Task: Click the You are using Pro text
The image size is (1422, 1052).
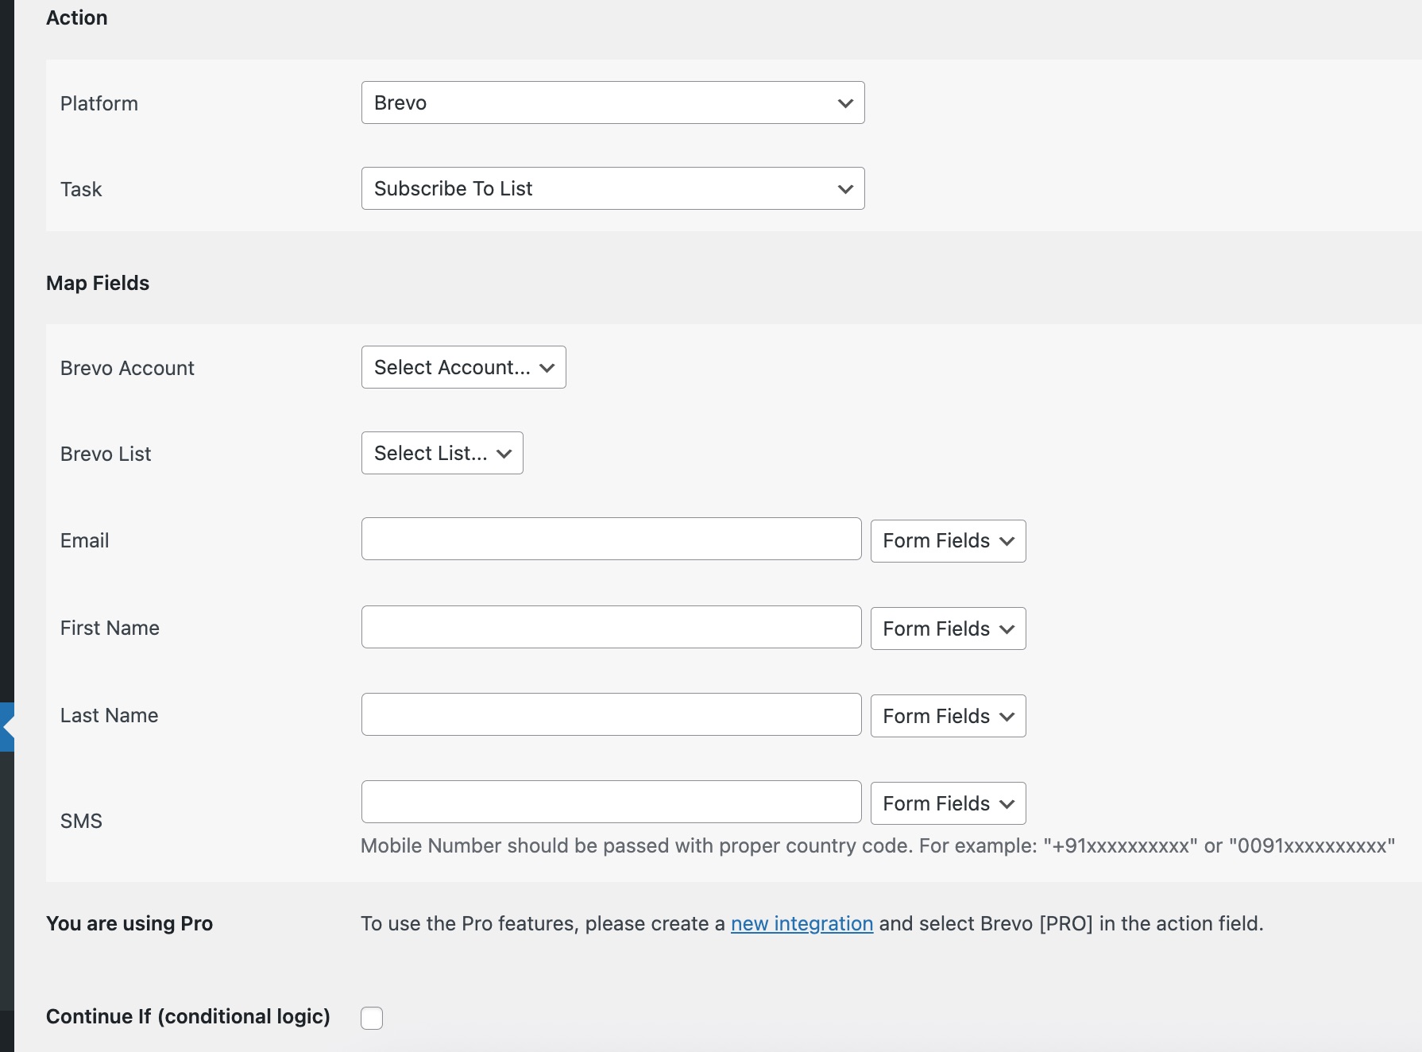Action: click(x=129, y=923)
